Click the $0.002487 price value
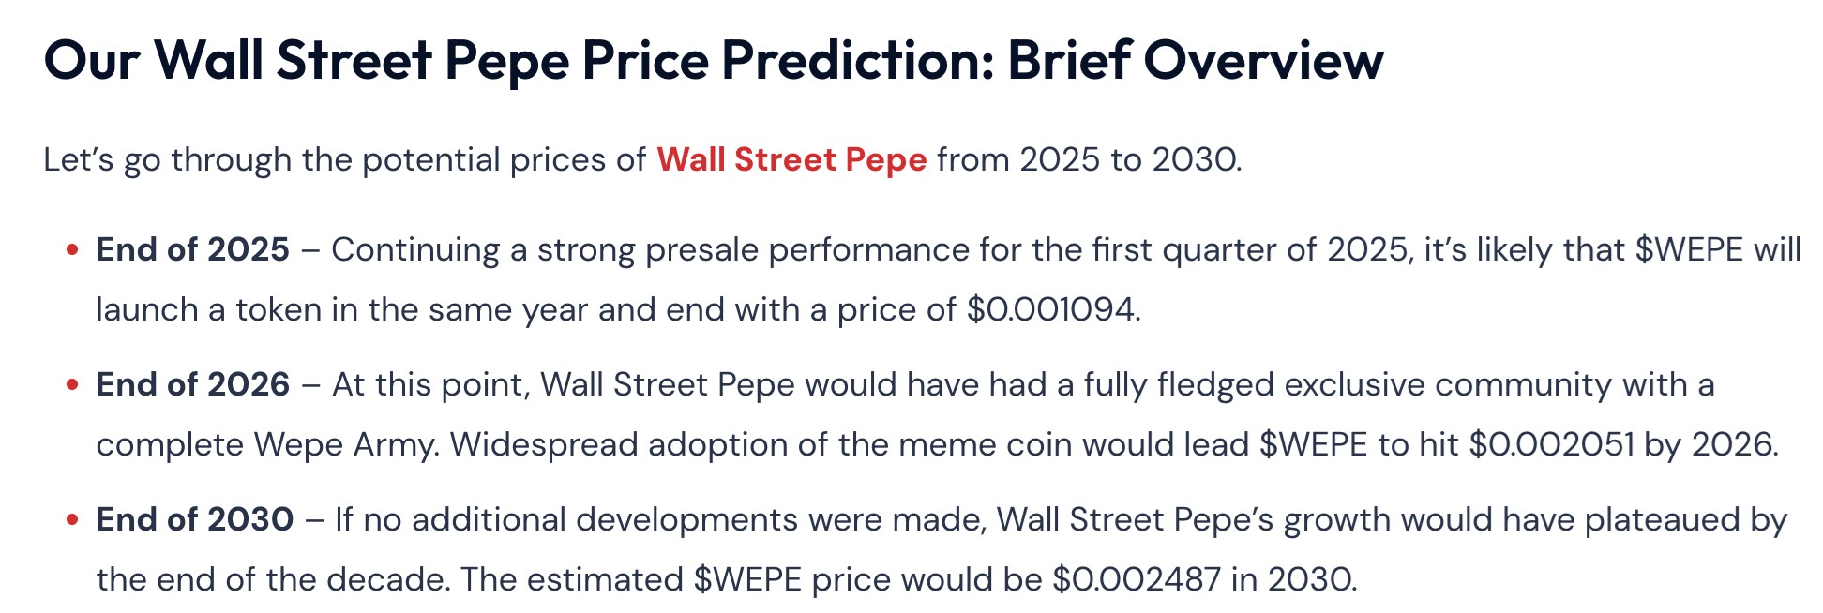The height and width of the screenshot is (613, 1823). click(x=1137, y=579)
